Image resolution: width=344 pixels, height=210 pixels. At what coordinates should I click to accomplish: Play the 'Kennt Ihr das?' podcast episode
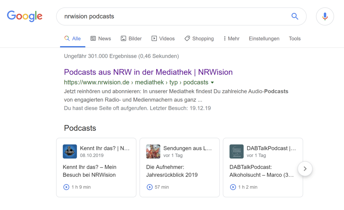pos(66,187)
